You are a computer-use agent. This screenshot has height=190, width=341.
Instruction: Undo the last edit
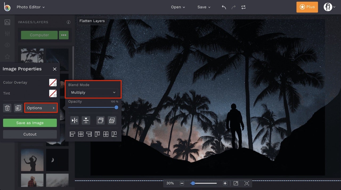[x=224, y=7]
